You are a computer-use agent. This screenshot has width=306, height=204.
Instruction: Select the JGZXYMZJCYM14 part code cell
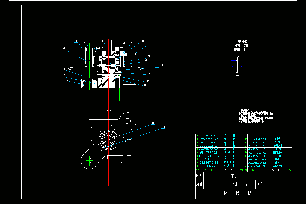[209, 136]
